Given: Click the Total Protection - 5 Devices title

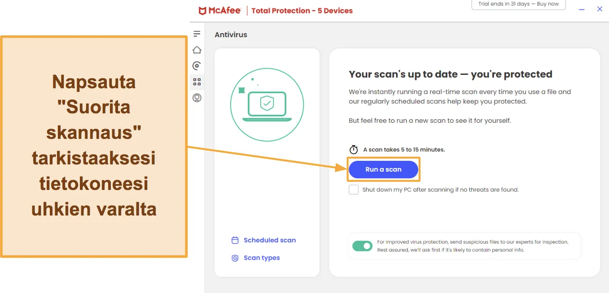Looking at the screenshot, I should (302, 11).
